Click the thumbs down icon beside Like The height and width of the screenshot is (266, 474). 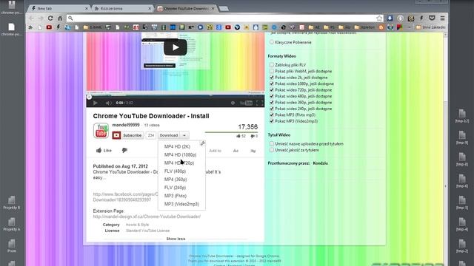click(x=124, y=150)
